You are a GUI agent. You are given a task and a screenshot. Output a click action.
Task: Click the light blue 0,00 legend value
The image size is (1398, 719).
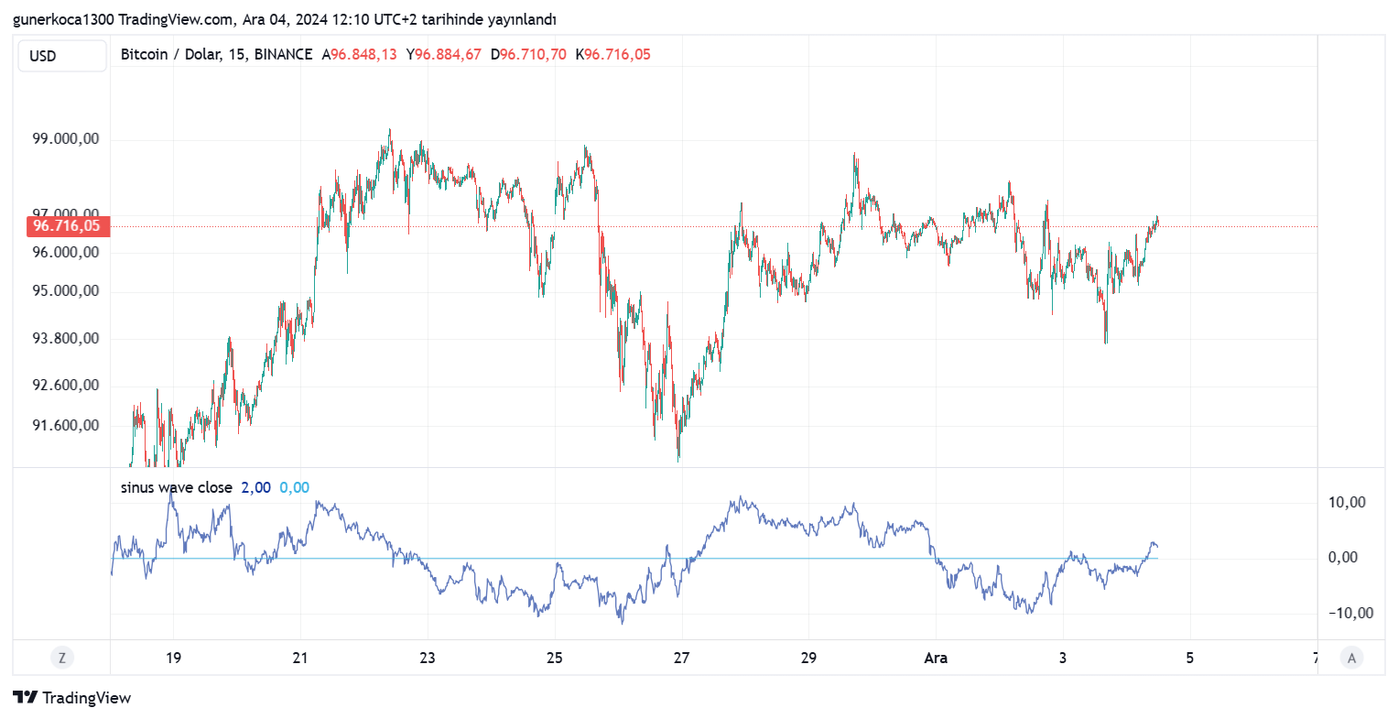pos(294,487)
